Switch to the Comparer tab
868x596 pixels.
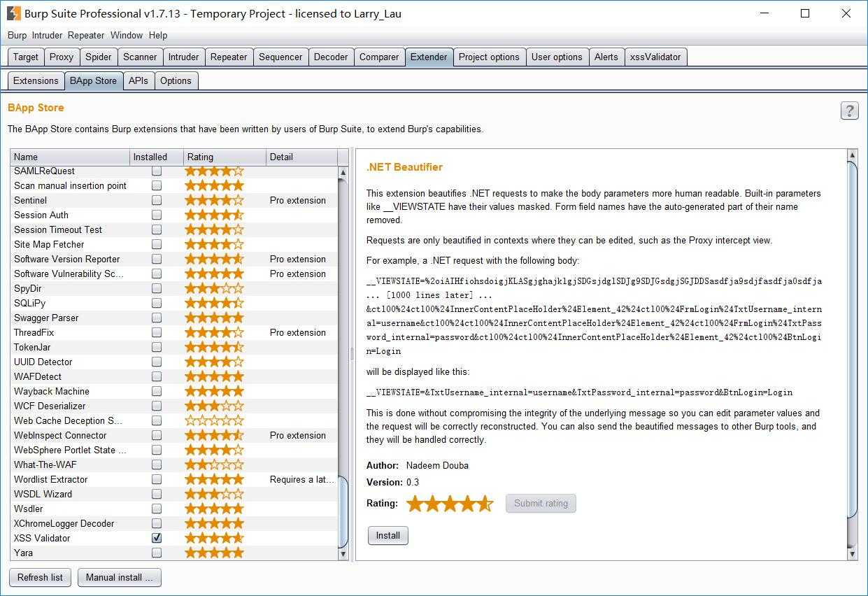pos(379,57)
